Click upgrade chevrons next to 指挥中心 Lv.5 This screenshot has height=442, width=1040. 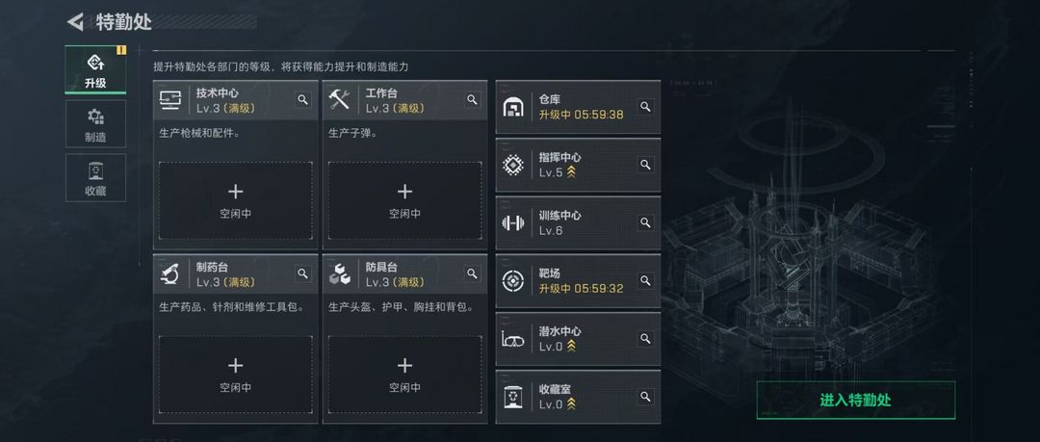(x=571, y=172)
